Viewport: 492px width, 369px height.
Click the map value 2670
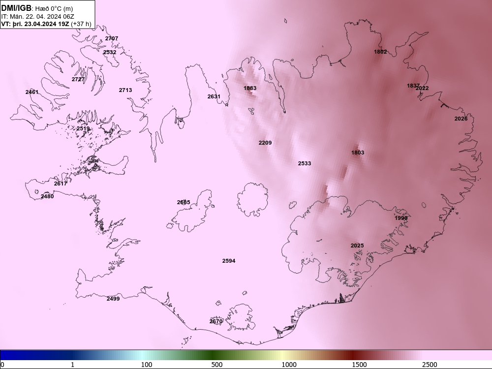216,322
